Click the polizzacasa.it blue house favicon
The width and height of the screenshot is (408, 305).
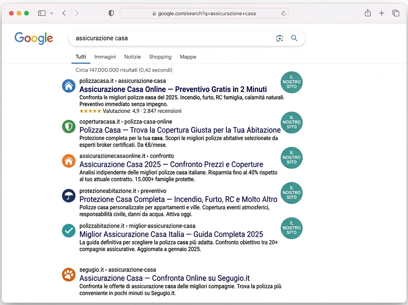68,86
